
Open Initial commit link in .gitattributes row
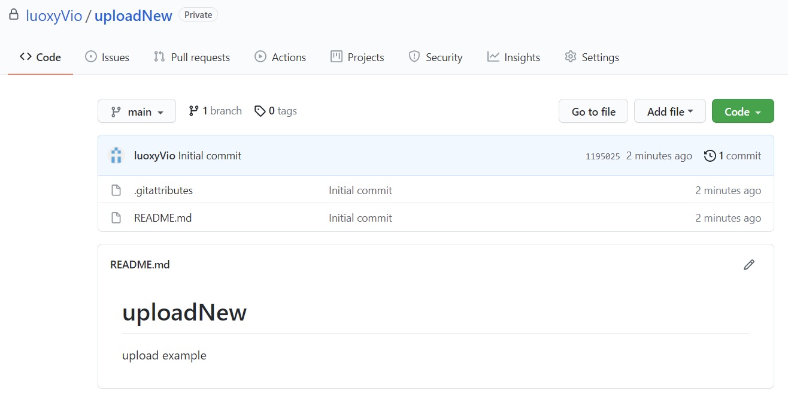pyautogui.click(x=360, y=191)
